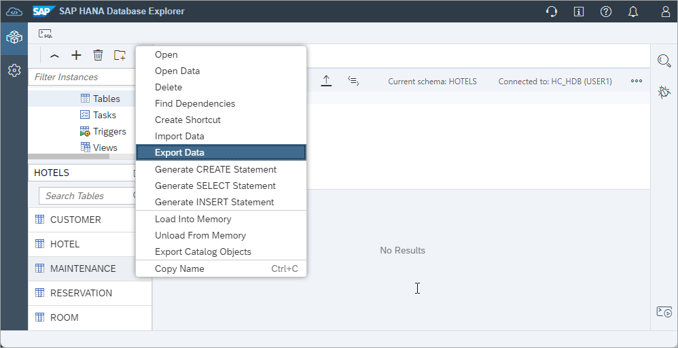The height and width of the screenshot is (348, 678).
Task: Select the Database Explorer cube icon in the sidebar
Action: (14, 37)
